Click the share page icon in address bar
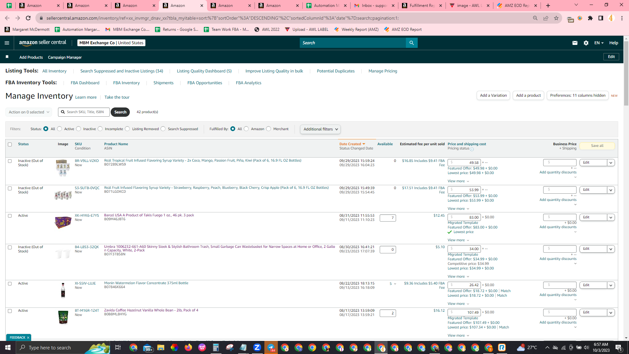629x354 pixels. [546, 18]
